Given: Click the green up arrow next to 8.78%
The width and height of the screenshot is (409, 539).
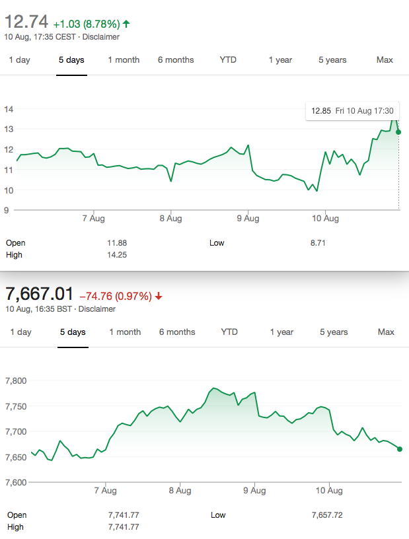Looking at the screenshot, I should 126,24.
